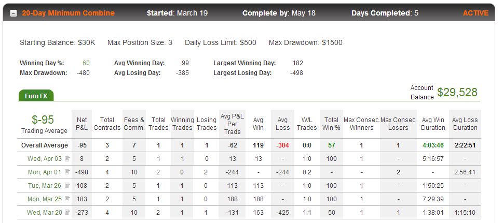Click the Avg Loss Duration column header
The width and height of the screenshot is (503, 223).
coord(465,124)
